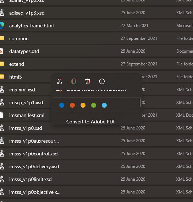Click the imsss_v1p0auxresour... file icon
The image size is (193, 202).
(x=2, y=140)
